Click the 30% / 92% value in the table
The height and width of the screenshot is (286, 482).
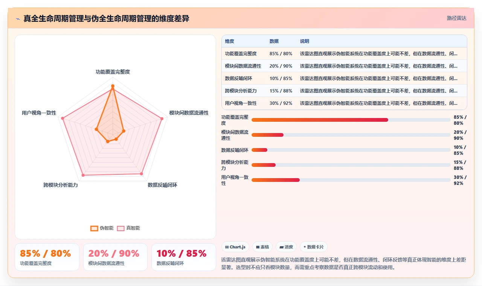tap(281, 103)
